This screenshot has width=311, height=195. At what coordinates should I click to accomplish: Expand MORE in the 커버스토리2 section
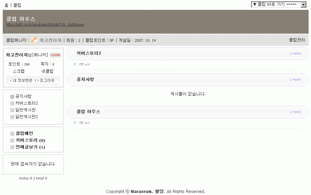[295, 54]
